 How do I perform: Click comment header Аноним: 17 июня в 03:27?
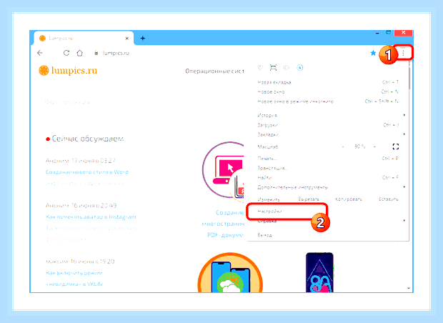pyautogui.click(x=81, y=161)
